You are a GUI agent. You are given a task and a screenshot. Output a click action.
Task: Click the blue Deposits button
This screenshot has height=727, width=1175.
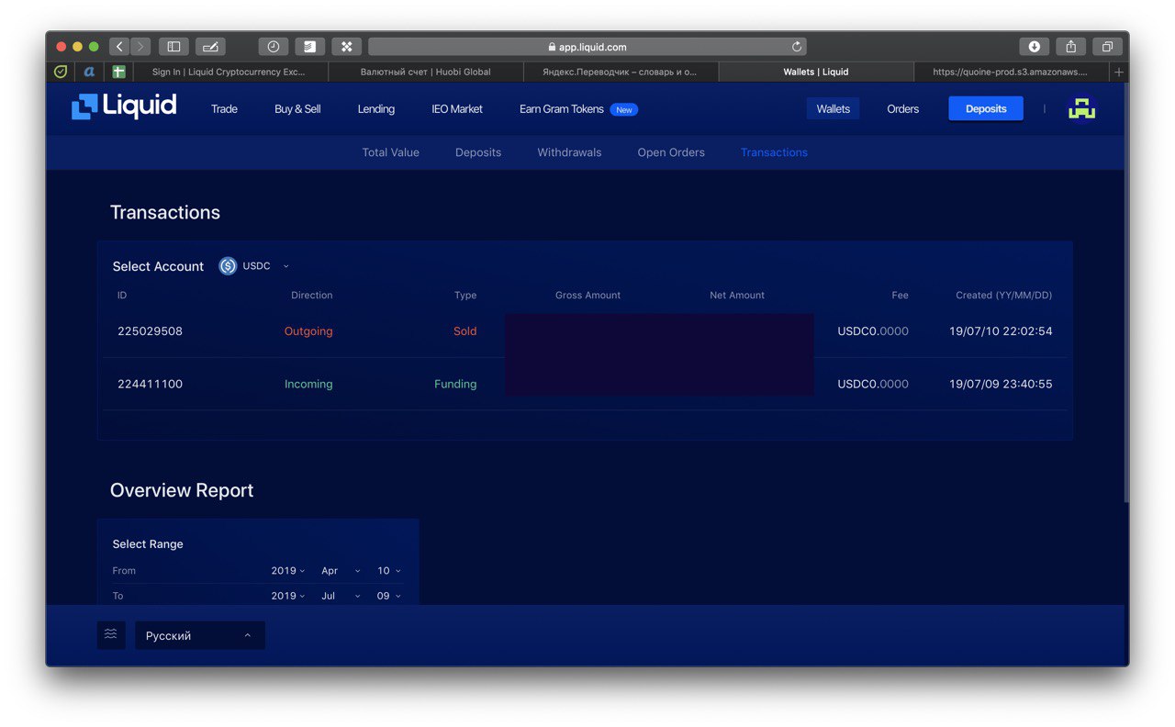coord(986,108)
